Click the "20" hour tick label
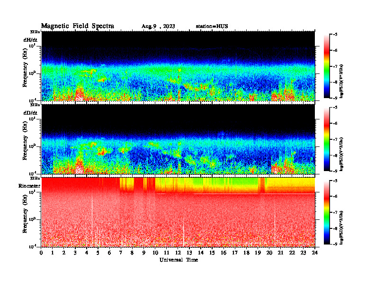Screen dimensions: 375x290 269,253
